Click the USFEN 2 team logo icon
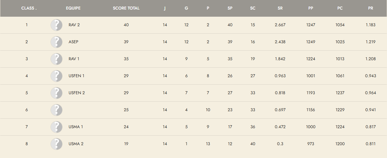This screenshot has height=158, width=387. click(57, 93)
